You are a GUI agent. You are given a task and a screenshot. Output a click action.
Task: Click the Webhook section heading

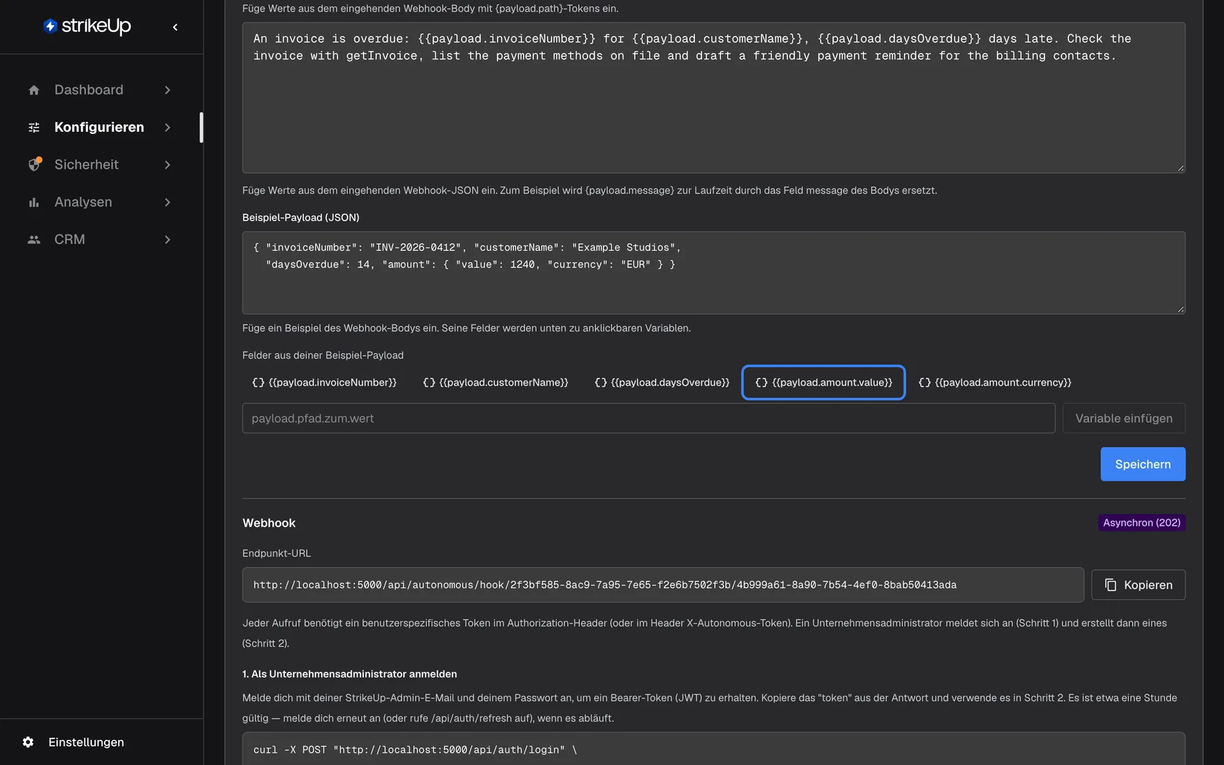pos(269,523)
